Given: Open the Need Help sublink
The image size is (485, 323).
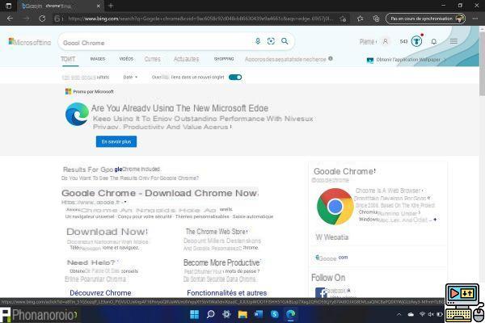Looking at the screenshot, I should coord(92,262).
